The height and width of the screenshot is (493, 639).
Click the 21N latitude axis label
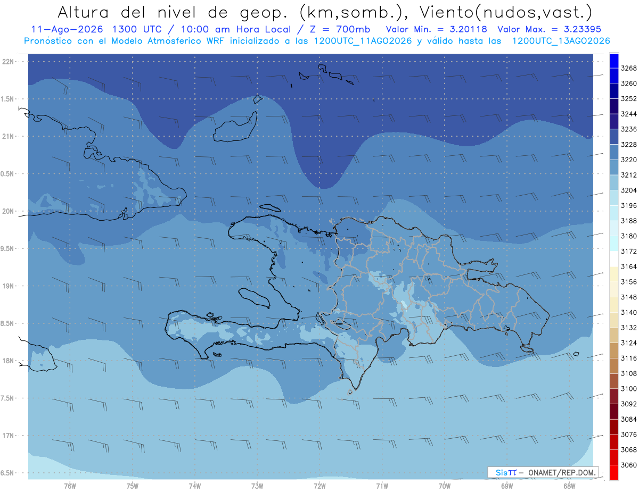tap(9, 137)
